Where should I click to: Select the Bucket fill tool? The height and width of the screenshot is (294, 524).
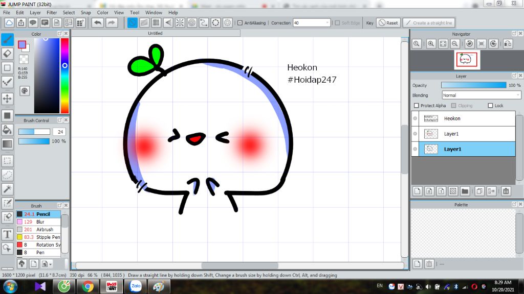[x=7, y=130]
